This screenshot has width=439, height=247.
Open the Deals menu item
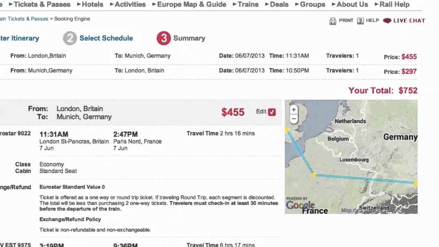click(279, 4)
